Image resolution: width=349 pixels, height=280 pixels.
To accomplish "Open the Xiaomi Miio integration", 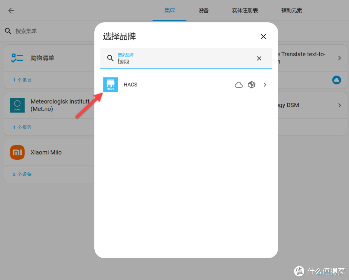I will [x=49, y=152].
